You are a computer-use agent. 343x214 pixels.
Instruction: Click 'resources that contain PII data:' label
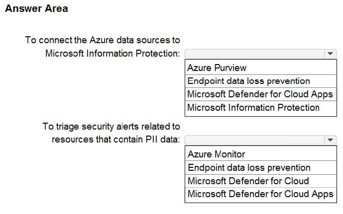click(x=115, y=140)
